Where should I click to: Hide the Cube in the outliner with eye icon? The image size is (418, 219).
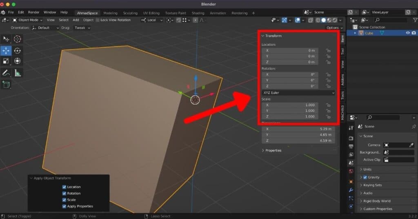[407, 33]
